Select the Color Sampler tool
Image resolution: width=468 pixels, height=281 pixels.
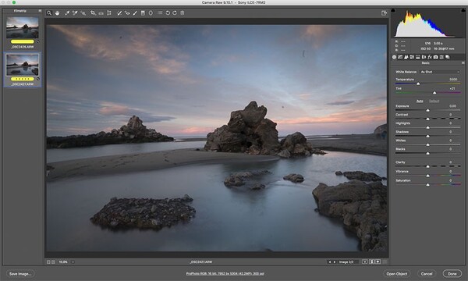[75, 13]
